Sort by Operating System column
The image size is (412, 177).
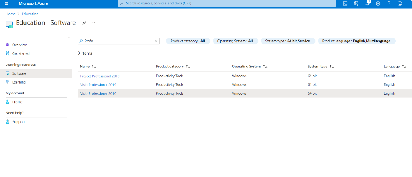[250, 67]
